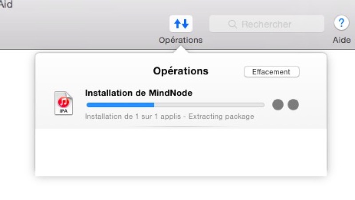
Task: Click the IPA file icon for MindNode
Action: [x=63, y=103]
